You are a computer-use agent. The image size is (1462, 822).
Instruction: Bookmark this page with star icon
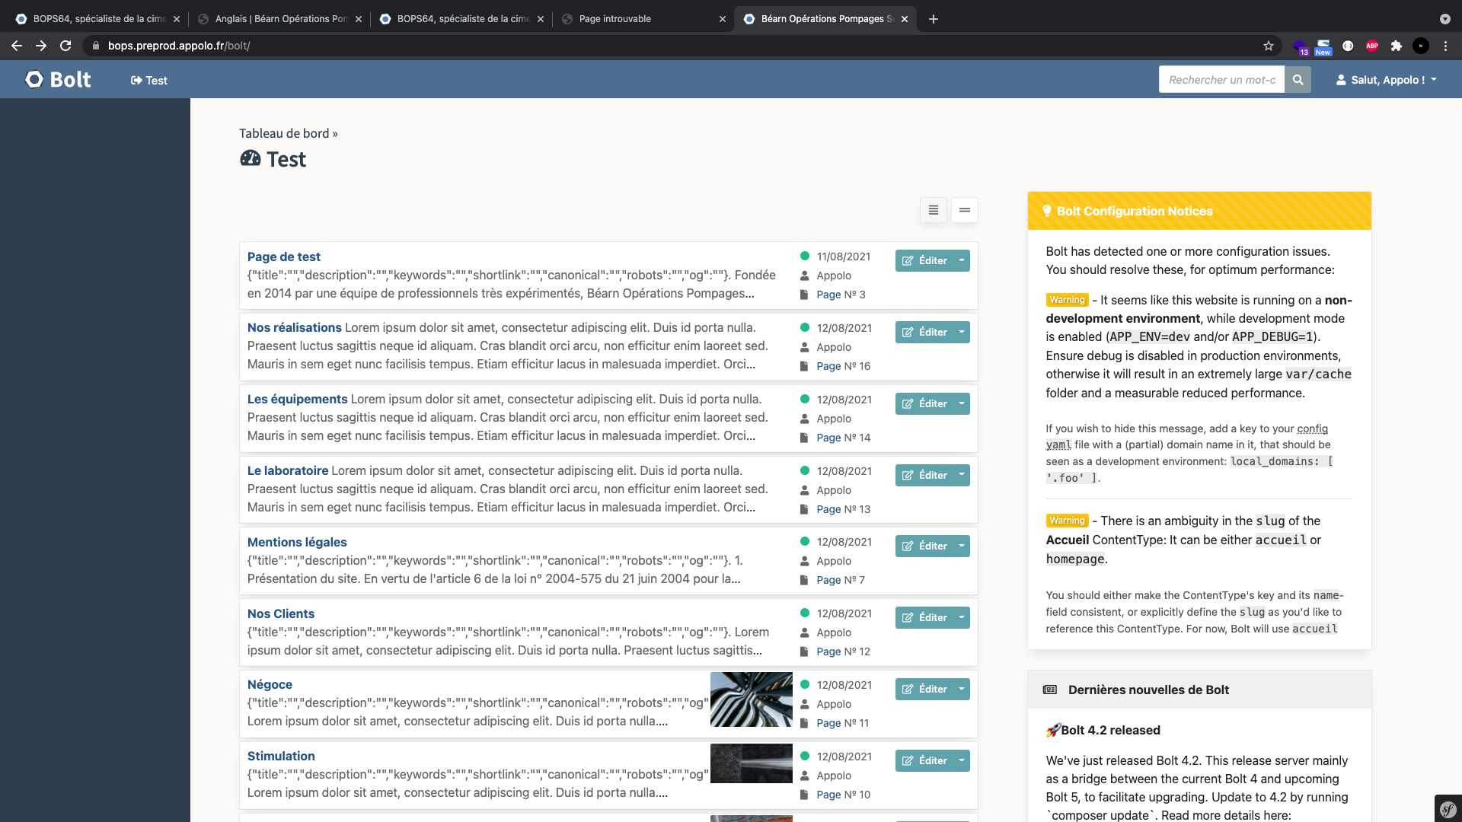coord(1269,46)
